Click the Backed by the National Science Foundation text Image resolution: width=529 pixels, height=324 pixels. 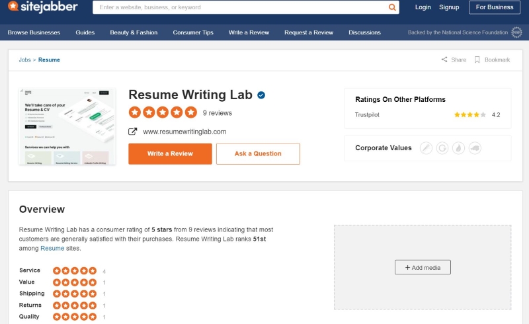click(x=458, y=32)
